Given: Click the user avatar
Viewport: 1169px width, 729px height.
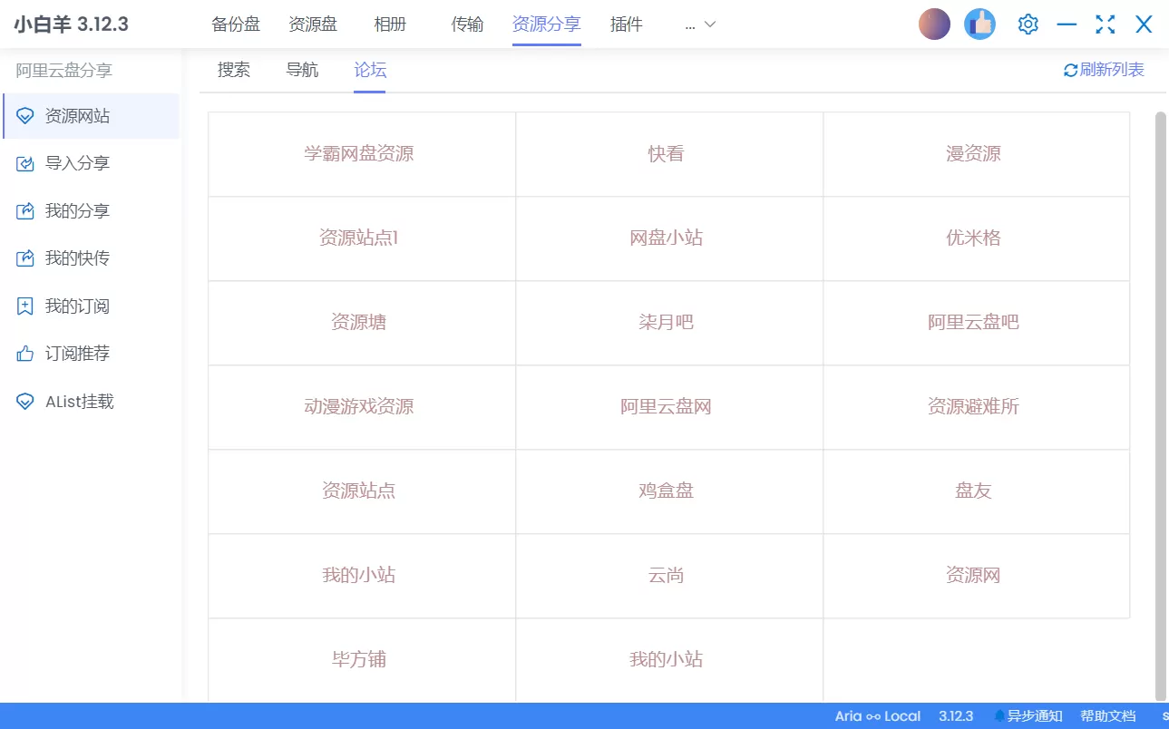Looking at the screenshot, I should pyautogui.click(x=934, y=24).
